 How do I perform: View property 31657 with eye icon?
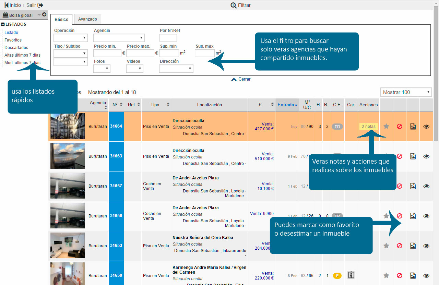[x=426, y=186]
